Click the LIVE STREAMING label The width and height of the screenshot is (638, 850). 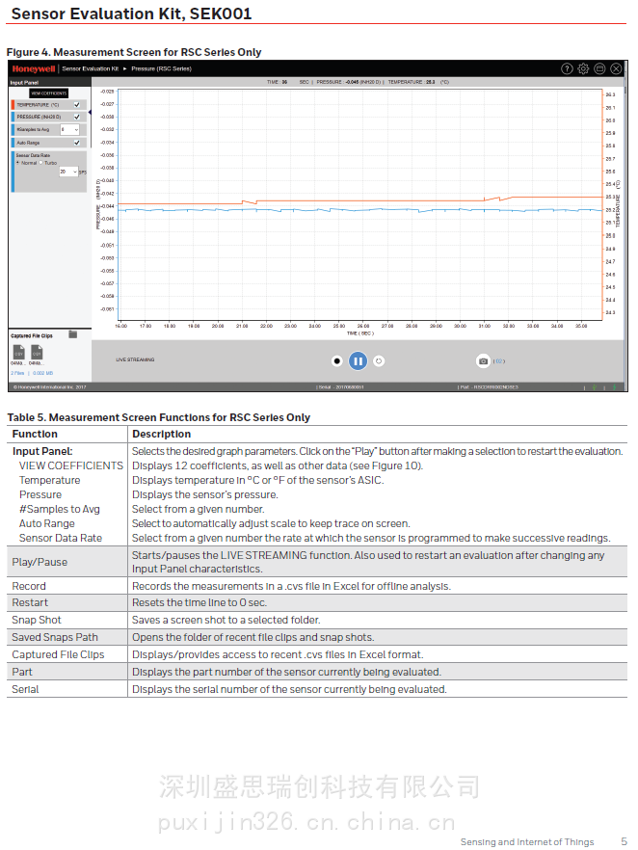135,359
